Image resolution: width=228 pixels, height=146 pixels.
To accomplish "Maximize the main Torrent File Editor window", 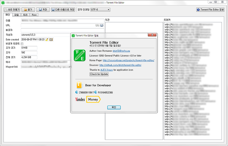I will click(x=216, y=2).
